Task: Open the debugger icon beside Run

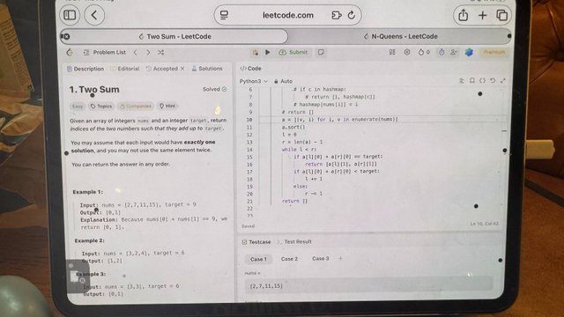Action: pos(256,53)
